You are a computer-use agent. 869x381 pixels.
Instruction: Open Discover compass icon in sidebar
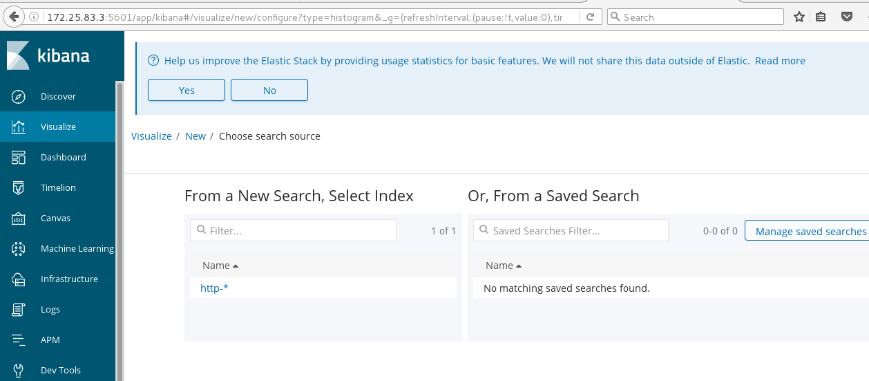[x=19, y=96]
